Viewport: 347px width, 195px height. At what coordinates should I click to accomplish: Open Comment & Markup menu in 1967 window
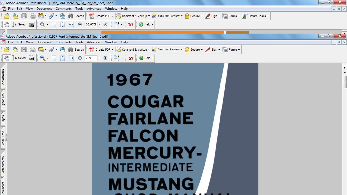133,50
